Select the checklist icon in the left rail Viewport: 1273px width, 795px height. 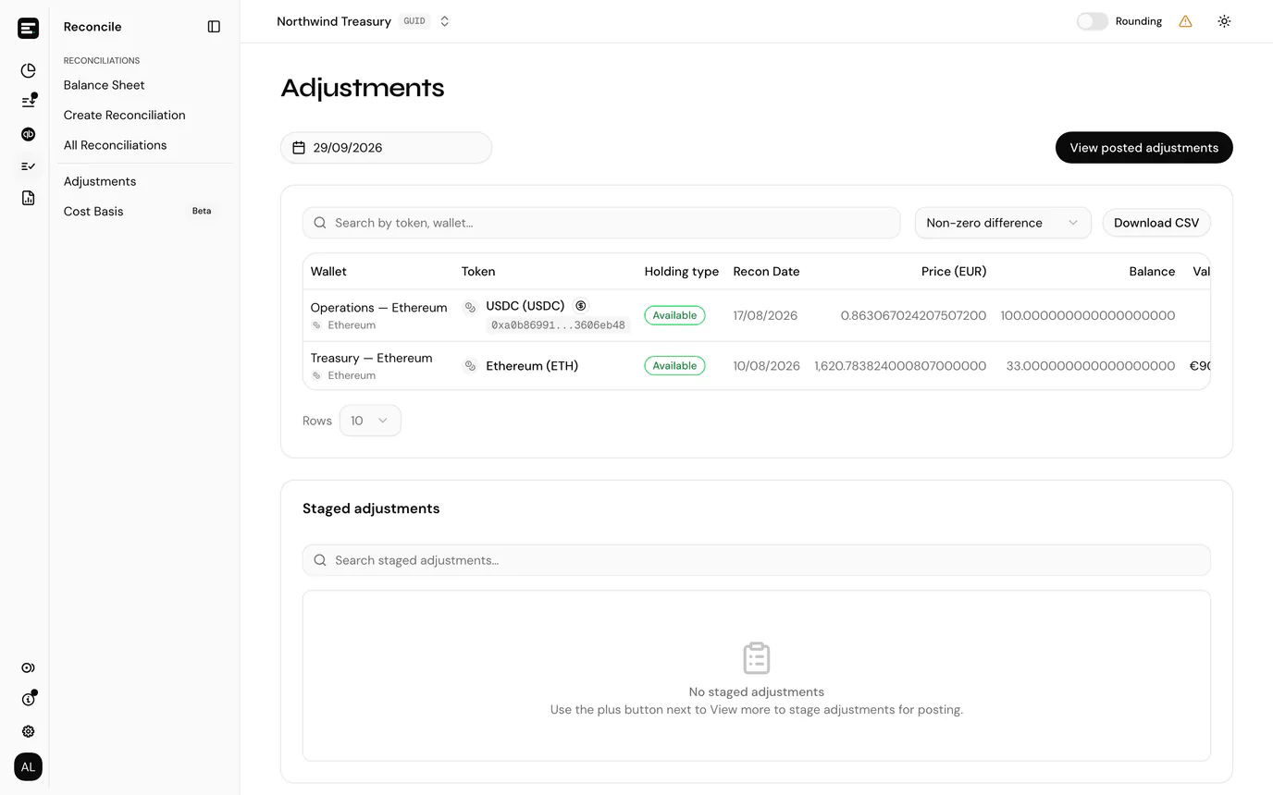click(28, 166)
